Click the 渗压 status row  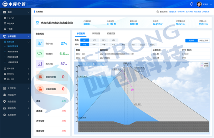pos(52,101)
